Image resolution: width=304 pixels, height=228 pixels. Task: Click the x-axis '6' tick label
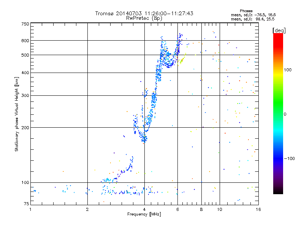tap(177, 209)
